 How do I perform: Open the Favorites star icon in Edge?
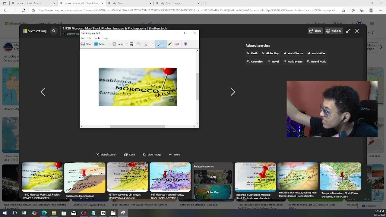[353, 10]
